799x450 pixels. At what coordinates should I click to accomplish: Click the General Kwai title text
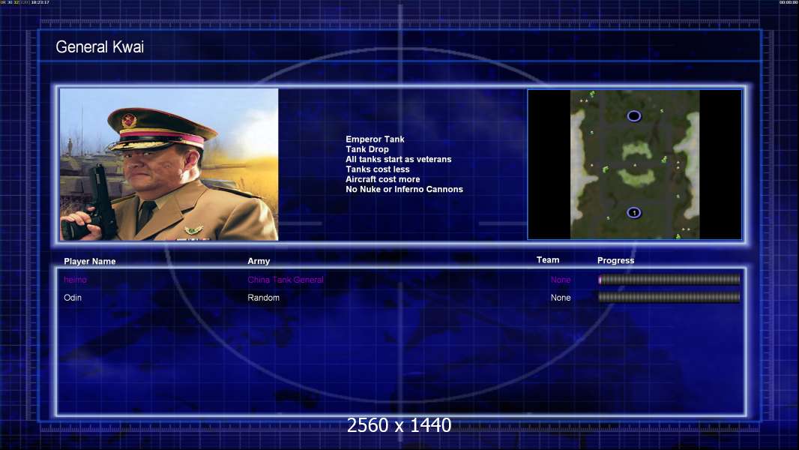click(x=100, y=47)
